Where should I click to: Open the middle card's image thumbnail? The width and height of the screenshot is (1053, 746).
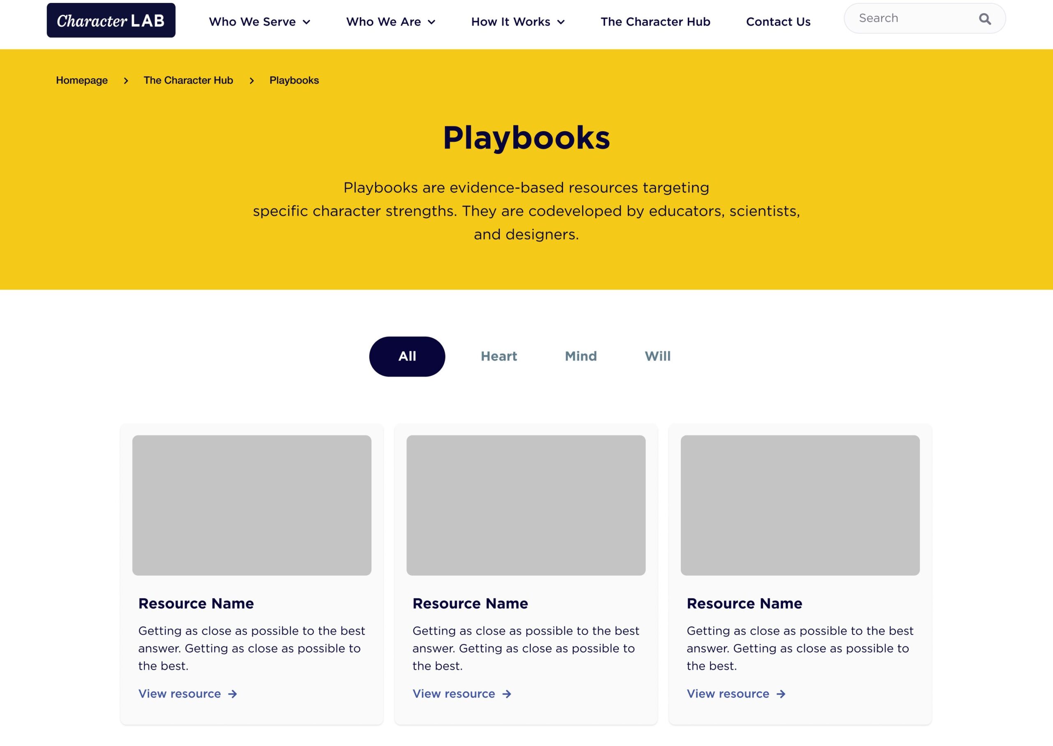(x=526, y=505)
